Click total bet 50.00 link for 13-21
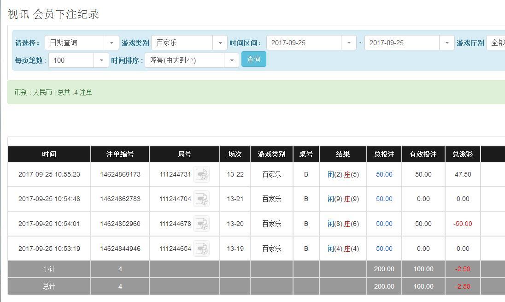Screen dimensions: 505x302 384,199
